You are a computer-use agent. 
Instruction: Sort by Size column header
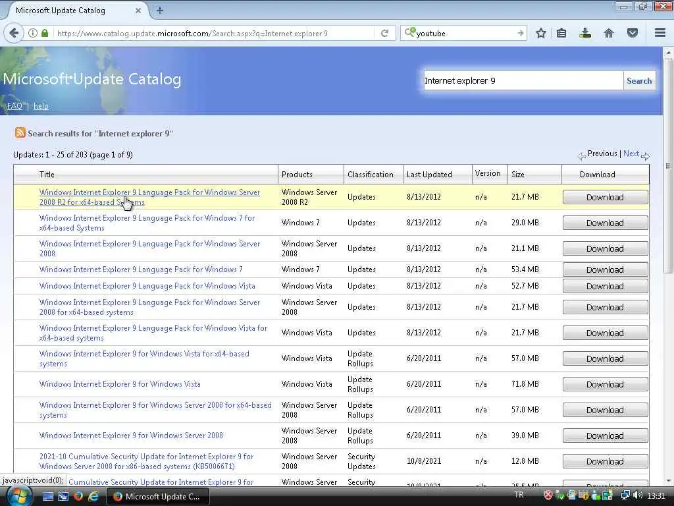[517, 174]
